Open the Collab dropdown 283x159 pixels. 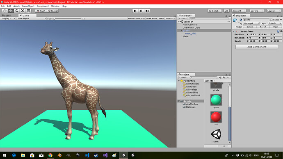pyautogui.click(x=215, y=11)
